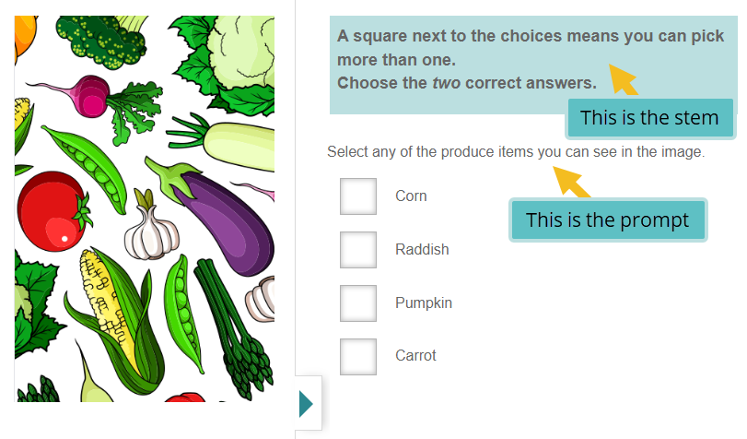Check the Corn checkbox
The image size is (747, 439).
357,196
